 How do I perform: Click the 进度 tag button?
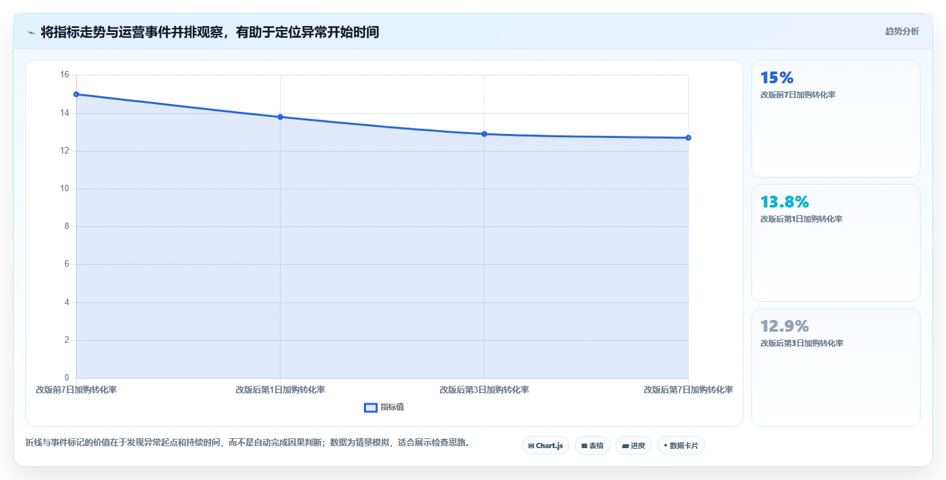click(633, 446)
